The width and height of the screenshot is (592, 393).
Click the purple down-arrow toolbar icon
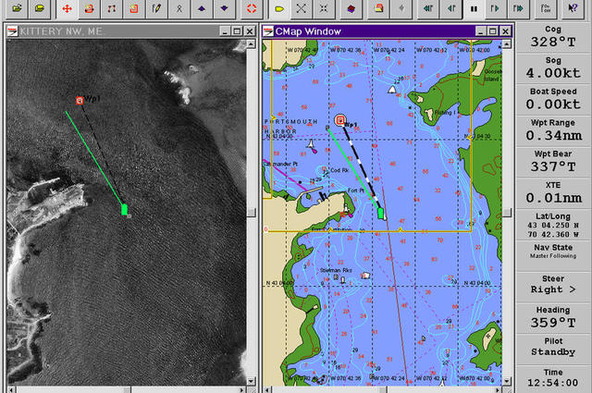[224, 8]
